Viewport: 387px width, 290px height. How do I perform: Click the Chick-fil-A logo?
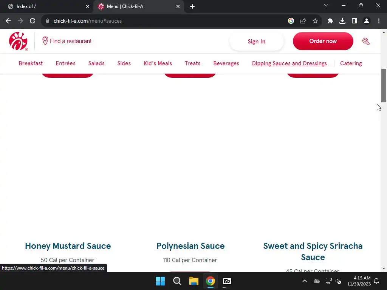[18, 41]
